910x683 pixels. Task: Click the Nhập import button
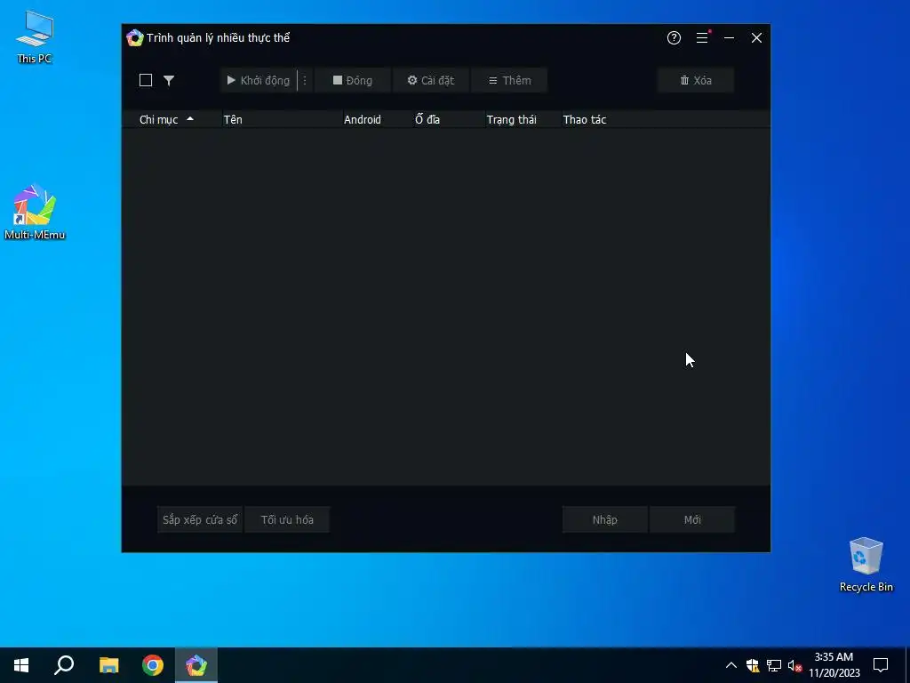click(x=604, y=519)
